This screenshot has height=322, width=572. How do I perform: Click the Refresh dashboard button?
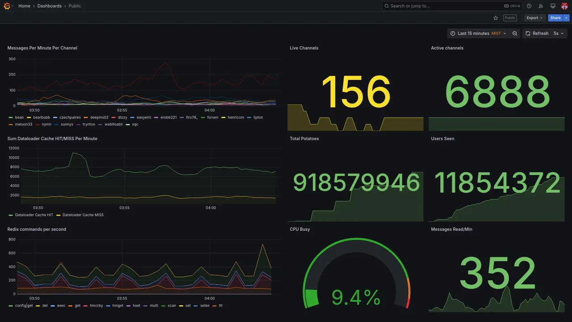point(537,34)
